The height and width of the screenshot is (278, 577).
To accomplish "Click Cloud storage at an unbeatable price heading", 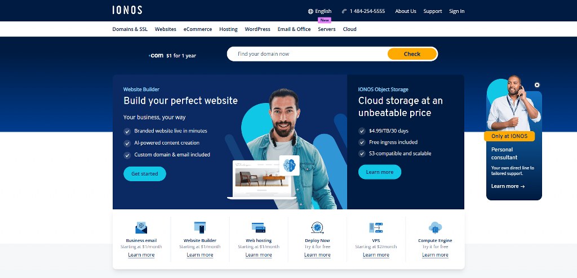I will (x=401, y=106).
